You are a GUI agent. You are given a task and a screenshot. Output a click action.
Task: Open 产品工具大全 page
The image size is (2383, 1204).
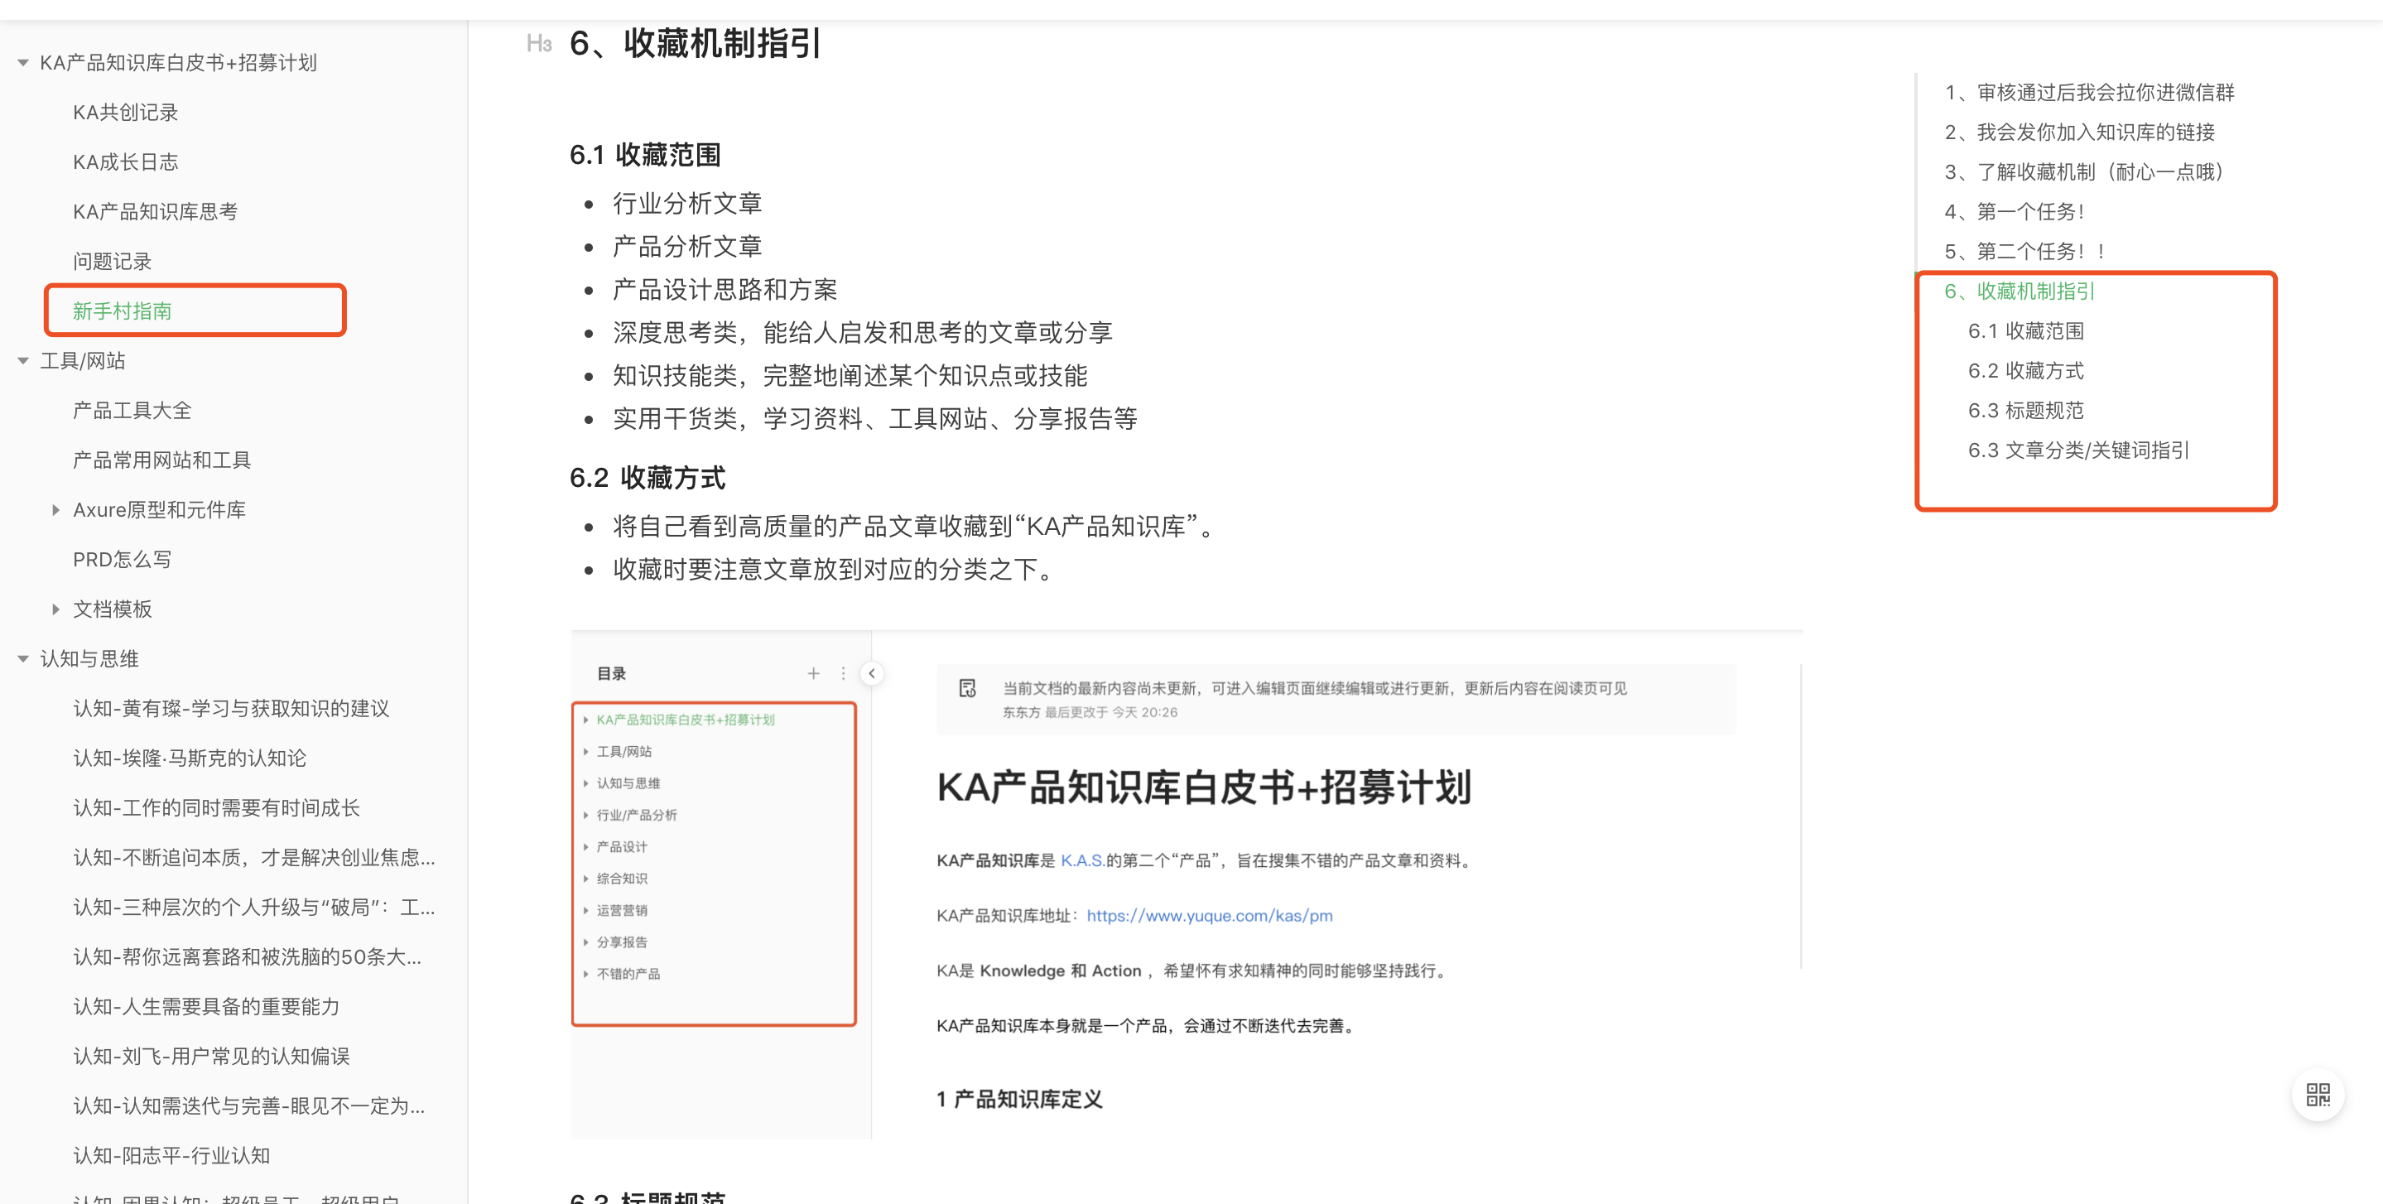(132, 411)
